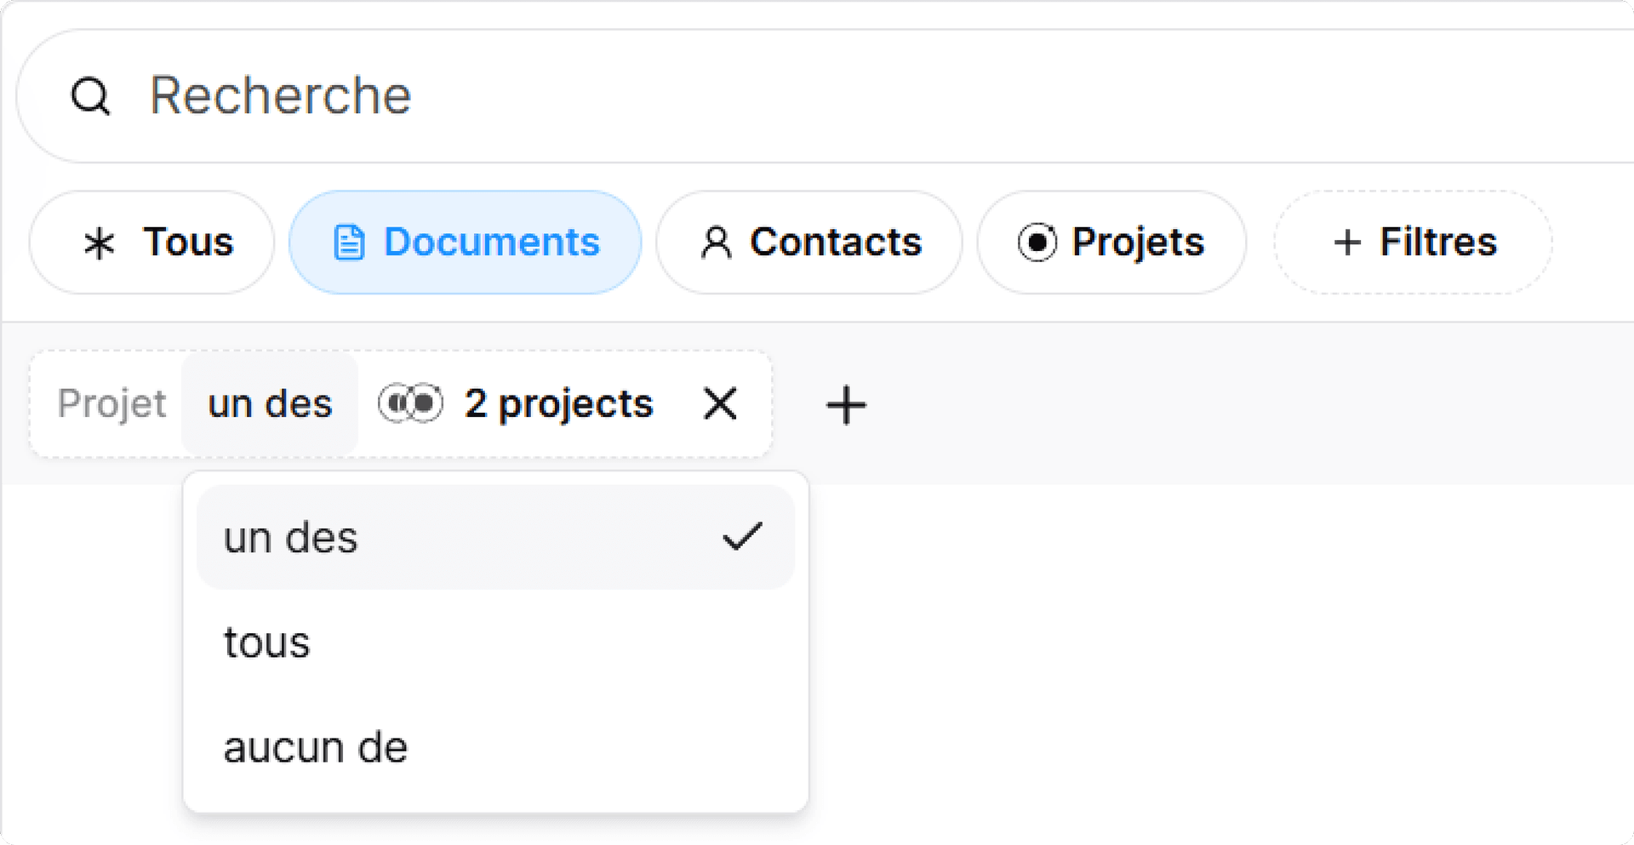This screenshot has height=845, width=1634.
Task: Remove the Projet filter with X
Action: 720,404
